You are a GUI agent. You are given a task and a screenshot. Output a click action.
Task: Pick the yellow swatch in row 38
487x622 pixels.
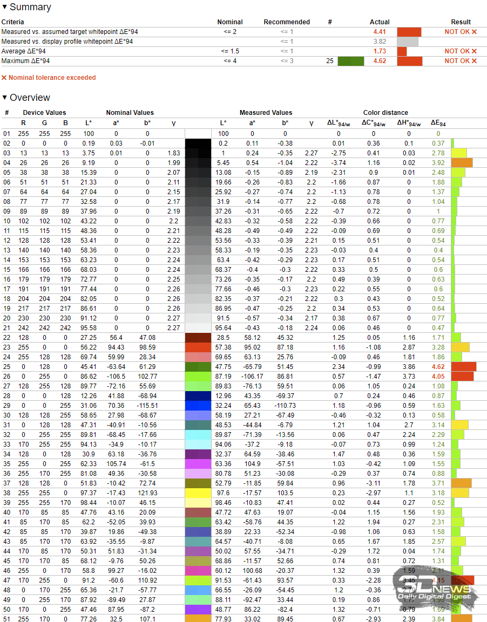click(198, 493)
